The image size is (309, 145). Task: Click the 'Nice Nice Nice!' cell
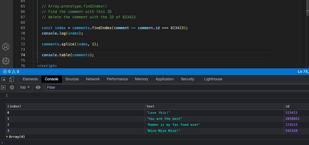click(x=214, y=131)
